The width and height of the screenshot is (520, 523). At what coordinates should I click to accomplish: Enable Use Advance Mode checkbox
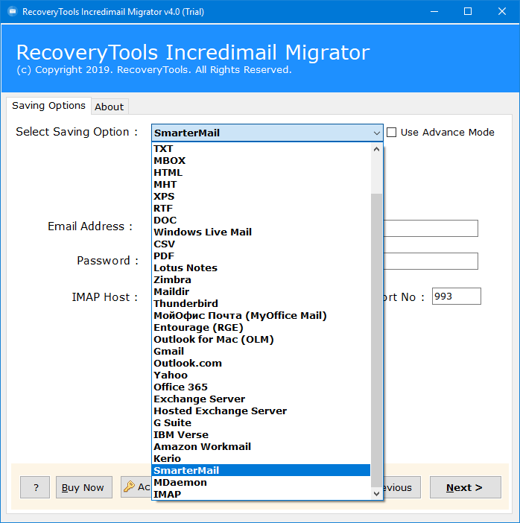(x=391, y=133)
